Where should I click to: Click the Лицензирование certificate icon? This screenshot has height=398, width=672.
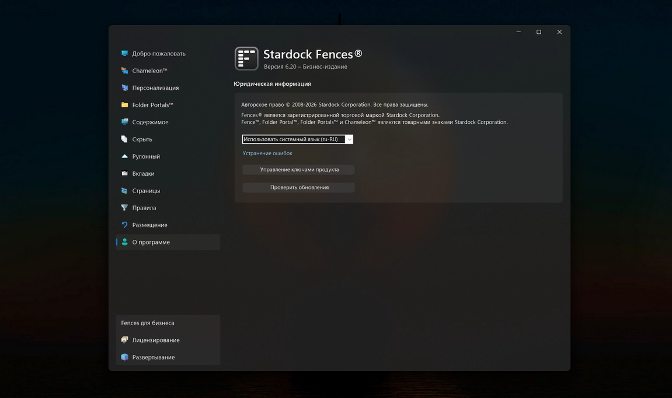coord(125,340)
